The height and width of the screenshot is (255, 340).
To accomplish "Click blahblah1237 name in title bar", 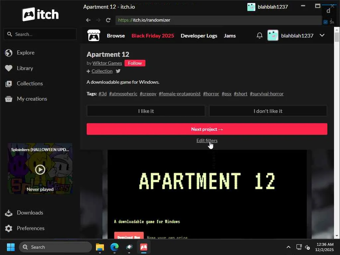I will tap(273, 7).
